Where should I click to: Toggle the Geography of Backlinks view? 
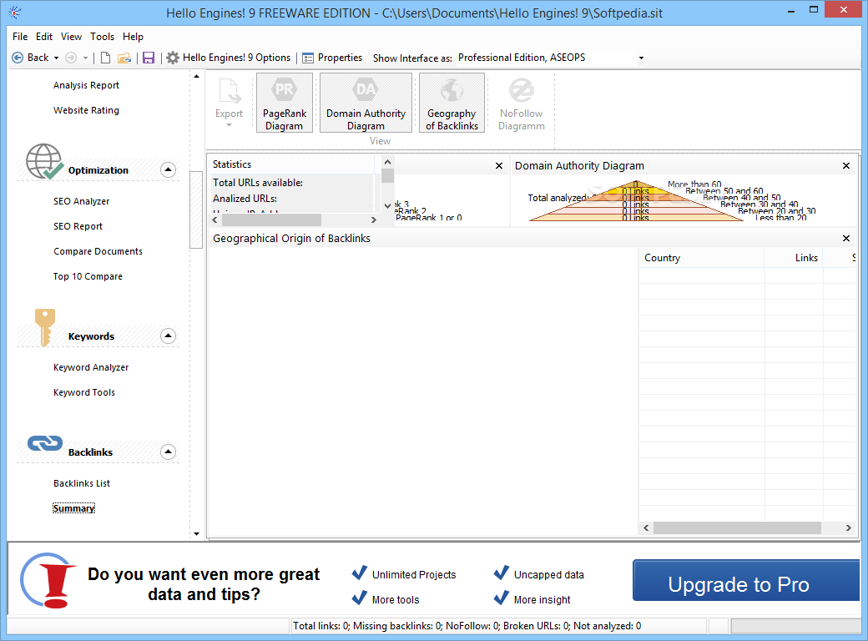tap(452, 103)
